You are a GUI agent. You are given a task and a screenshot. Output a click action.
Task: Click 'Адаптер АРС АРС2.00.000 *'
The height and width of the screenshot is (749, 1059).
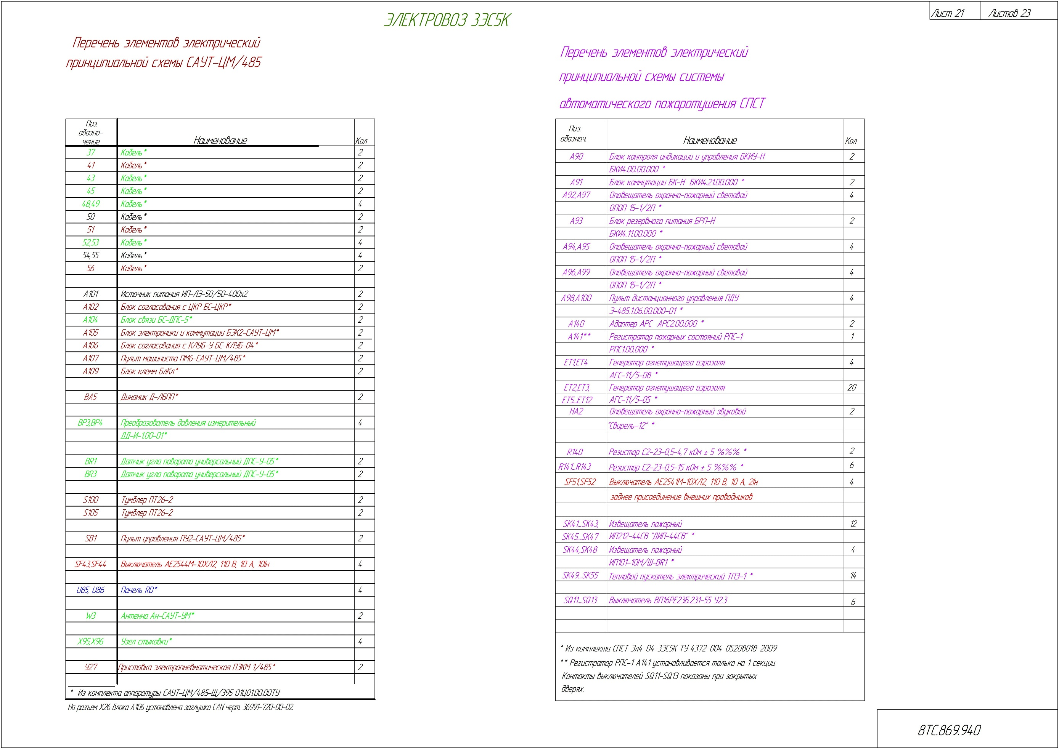[656, 324]
